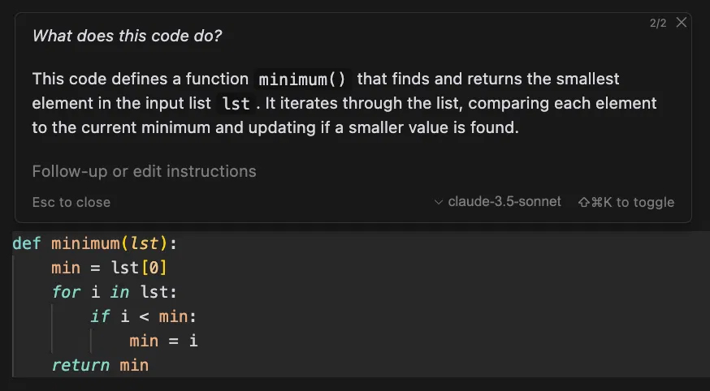Click the 2/2 history counter
710x391 pixels.
coord(658,24)
